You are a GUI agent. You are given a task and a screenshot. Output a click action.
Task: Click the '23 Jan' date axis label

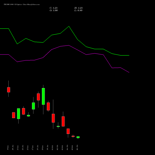pos(28,148)
